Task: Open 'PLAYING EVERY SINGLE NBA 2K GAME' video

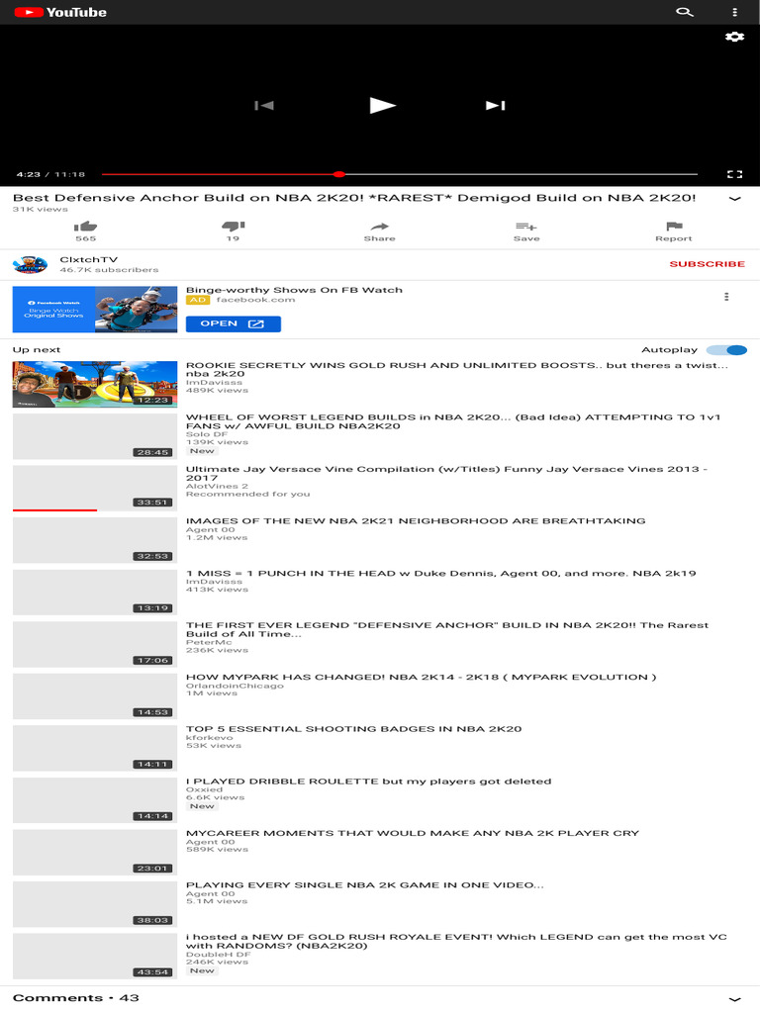Action: 364,885
